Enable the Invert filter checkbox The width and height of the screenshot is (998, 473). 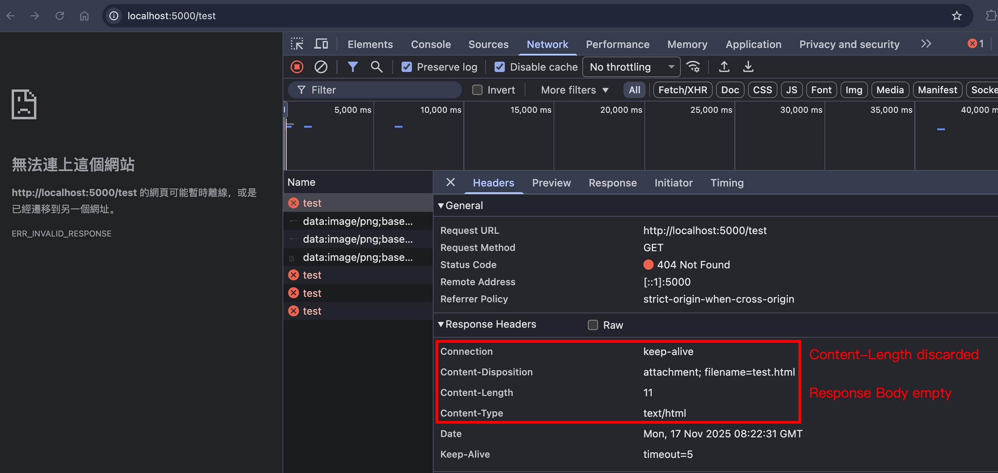pyautogui.click(x=477, y=90)
